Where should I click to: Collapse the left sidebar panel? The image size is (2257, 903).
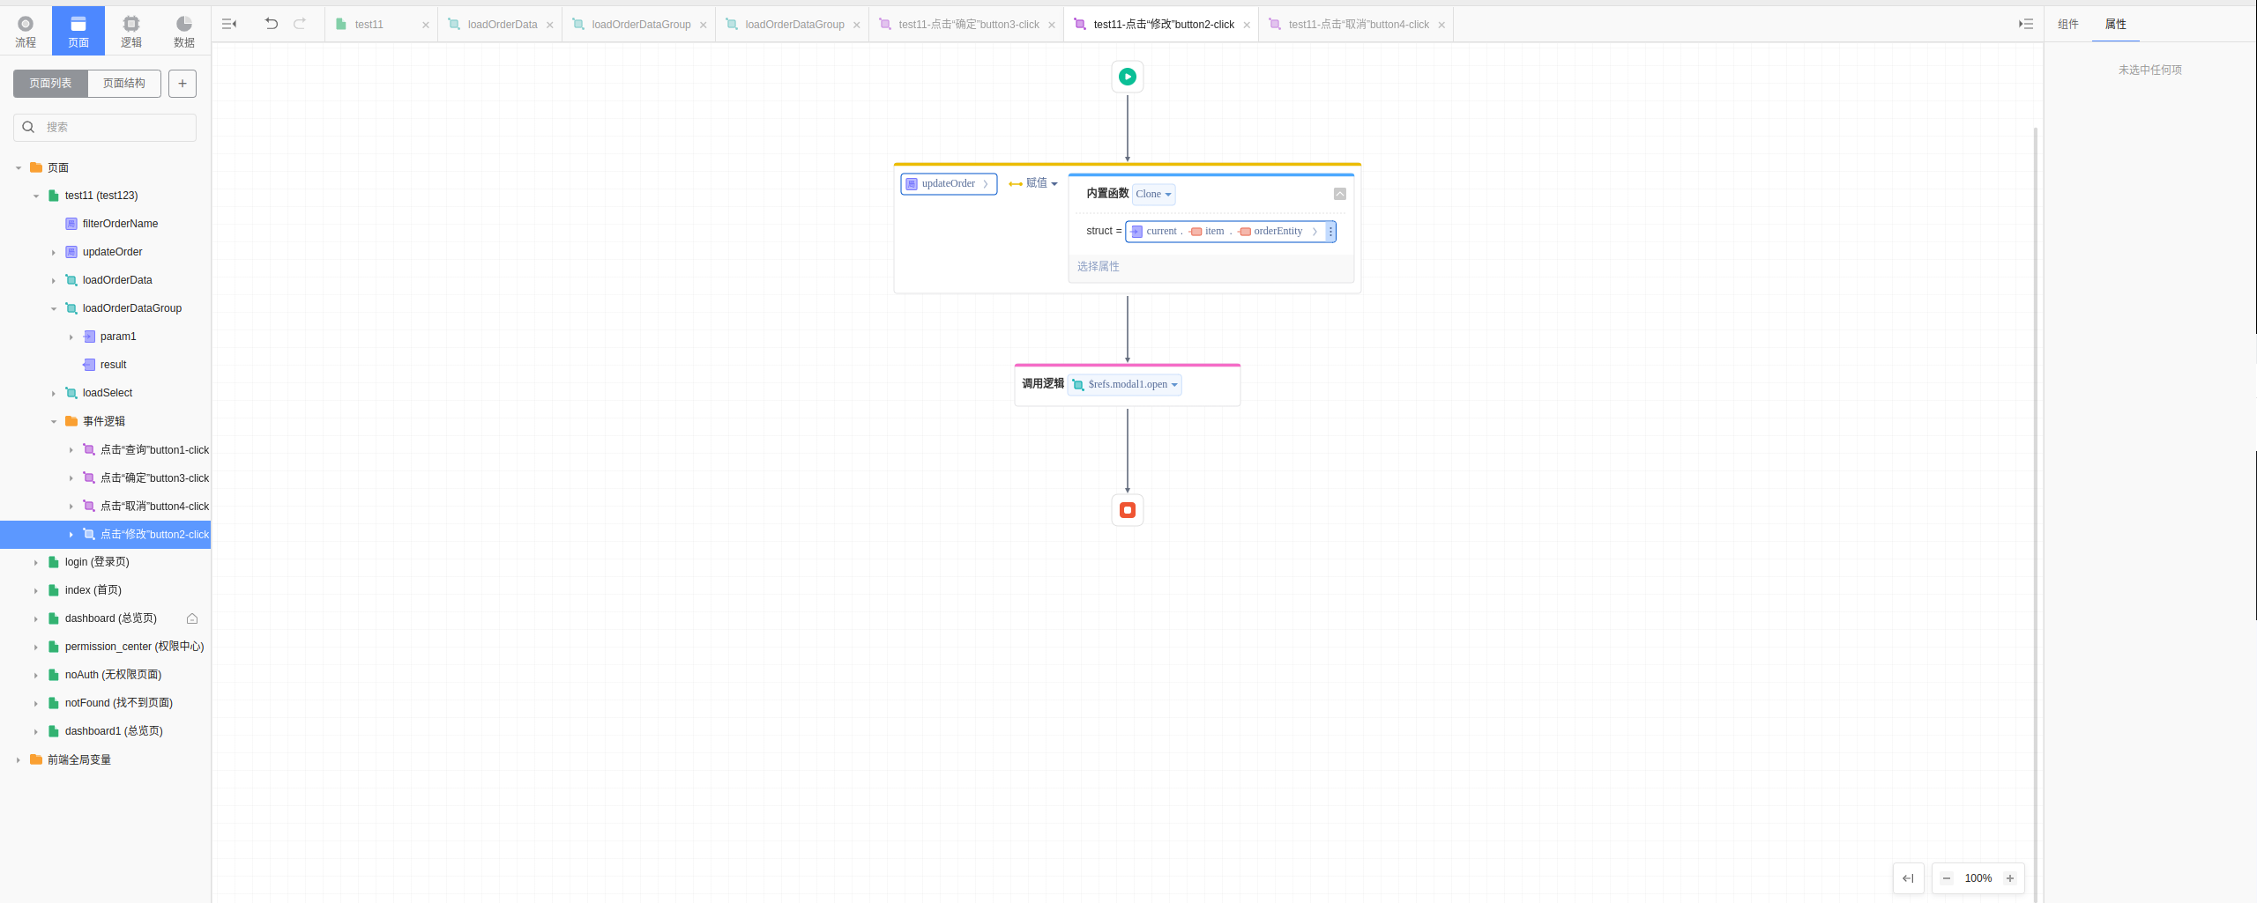[x=229, y=25]
